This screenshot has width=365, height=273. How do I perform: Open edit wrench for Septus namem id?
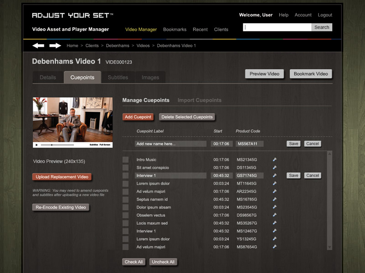tap(275, 199)
